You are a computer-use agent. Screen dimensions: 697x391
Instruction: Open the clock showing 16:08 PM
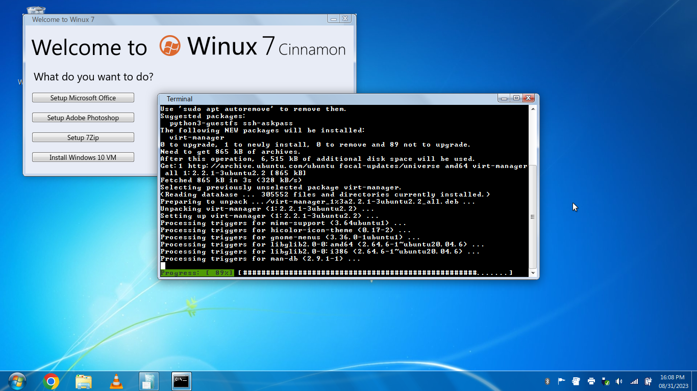point(672,381)
